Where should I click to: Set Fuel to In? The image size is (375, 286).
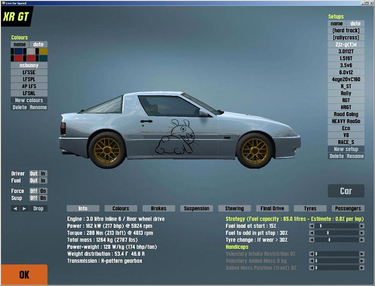pos(43,181)
